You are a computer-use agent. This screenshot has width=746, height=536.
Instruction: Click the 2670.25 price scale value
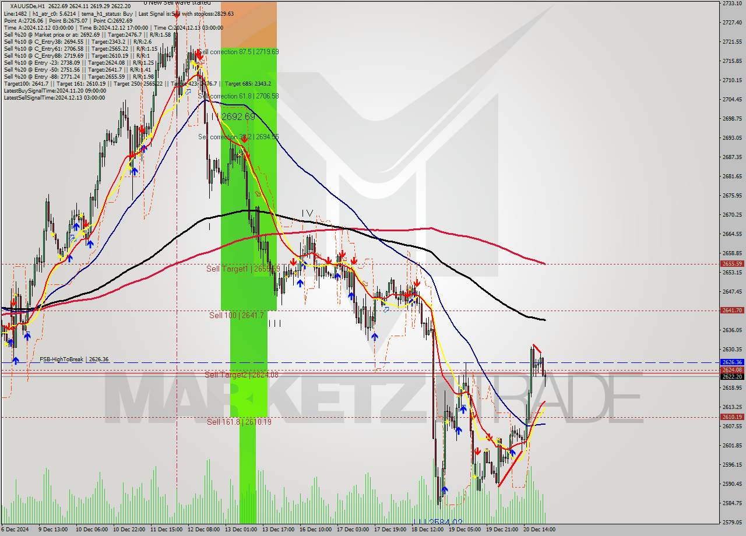[732, 215]
